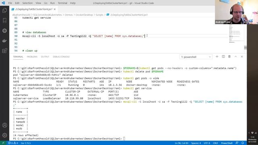The width and height of the screenshot is (258, 145).
Task: Open the second activity bar icon below Explorer
Action: pos(4,21)
